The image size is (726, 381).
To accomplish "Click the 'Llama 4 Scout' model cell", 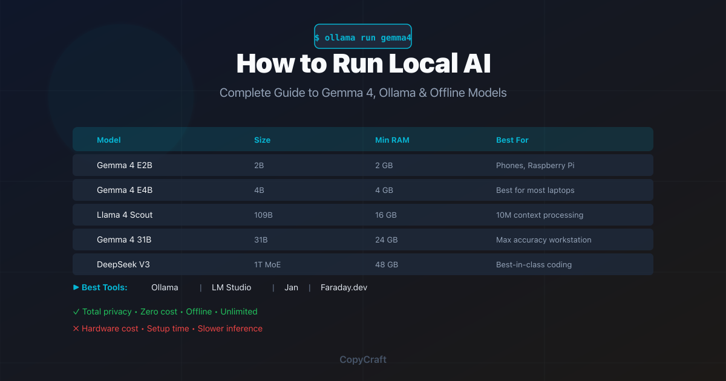I will pos(125,215).
